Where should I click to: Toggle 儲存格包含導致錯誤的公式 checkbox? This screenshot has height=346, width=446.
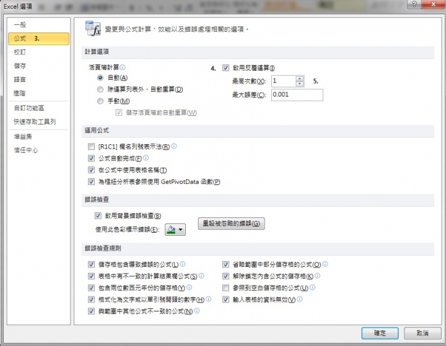click(x=91, y=265)
